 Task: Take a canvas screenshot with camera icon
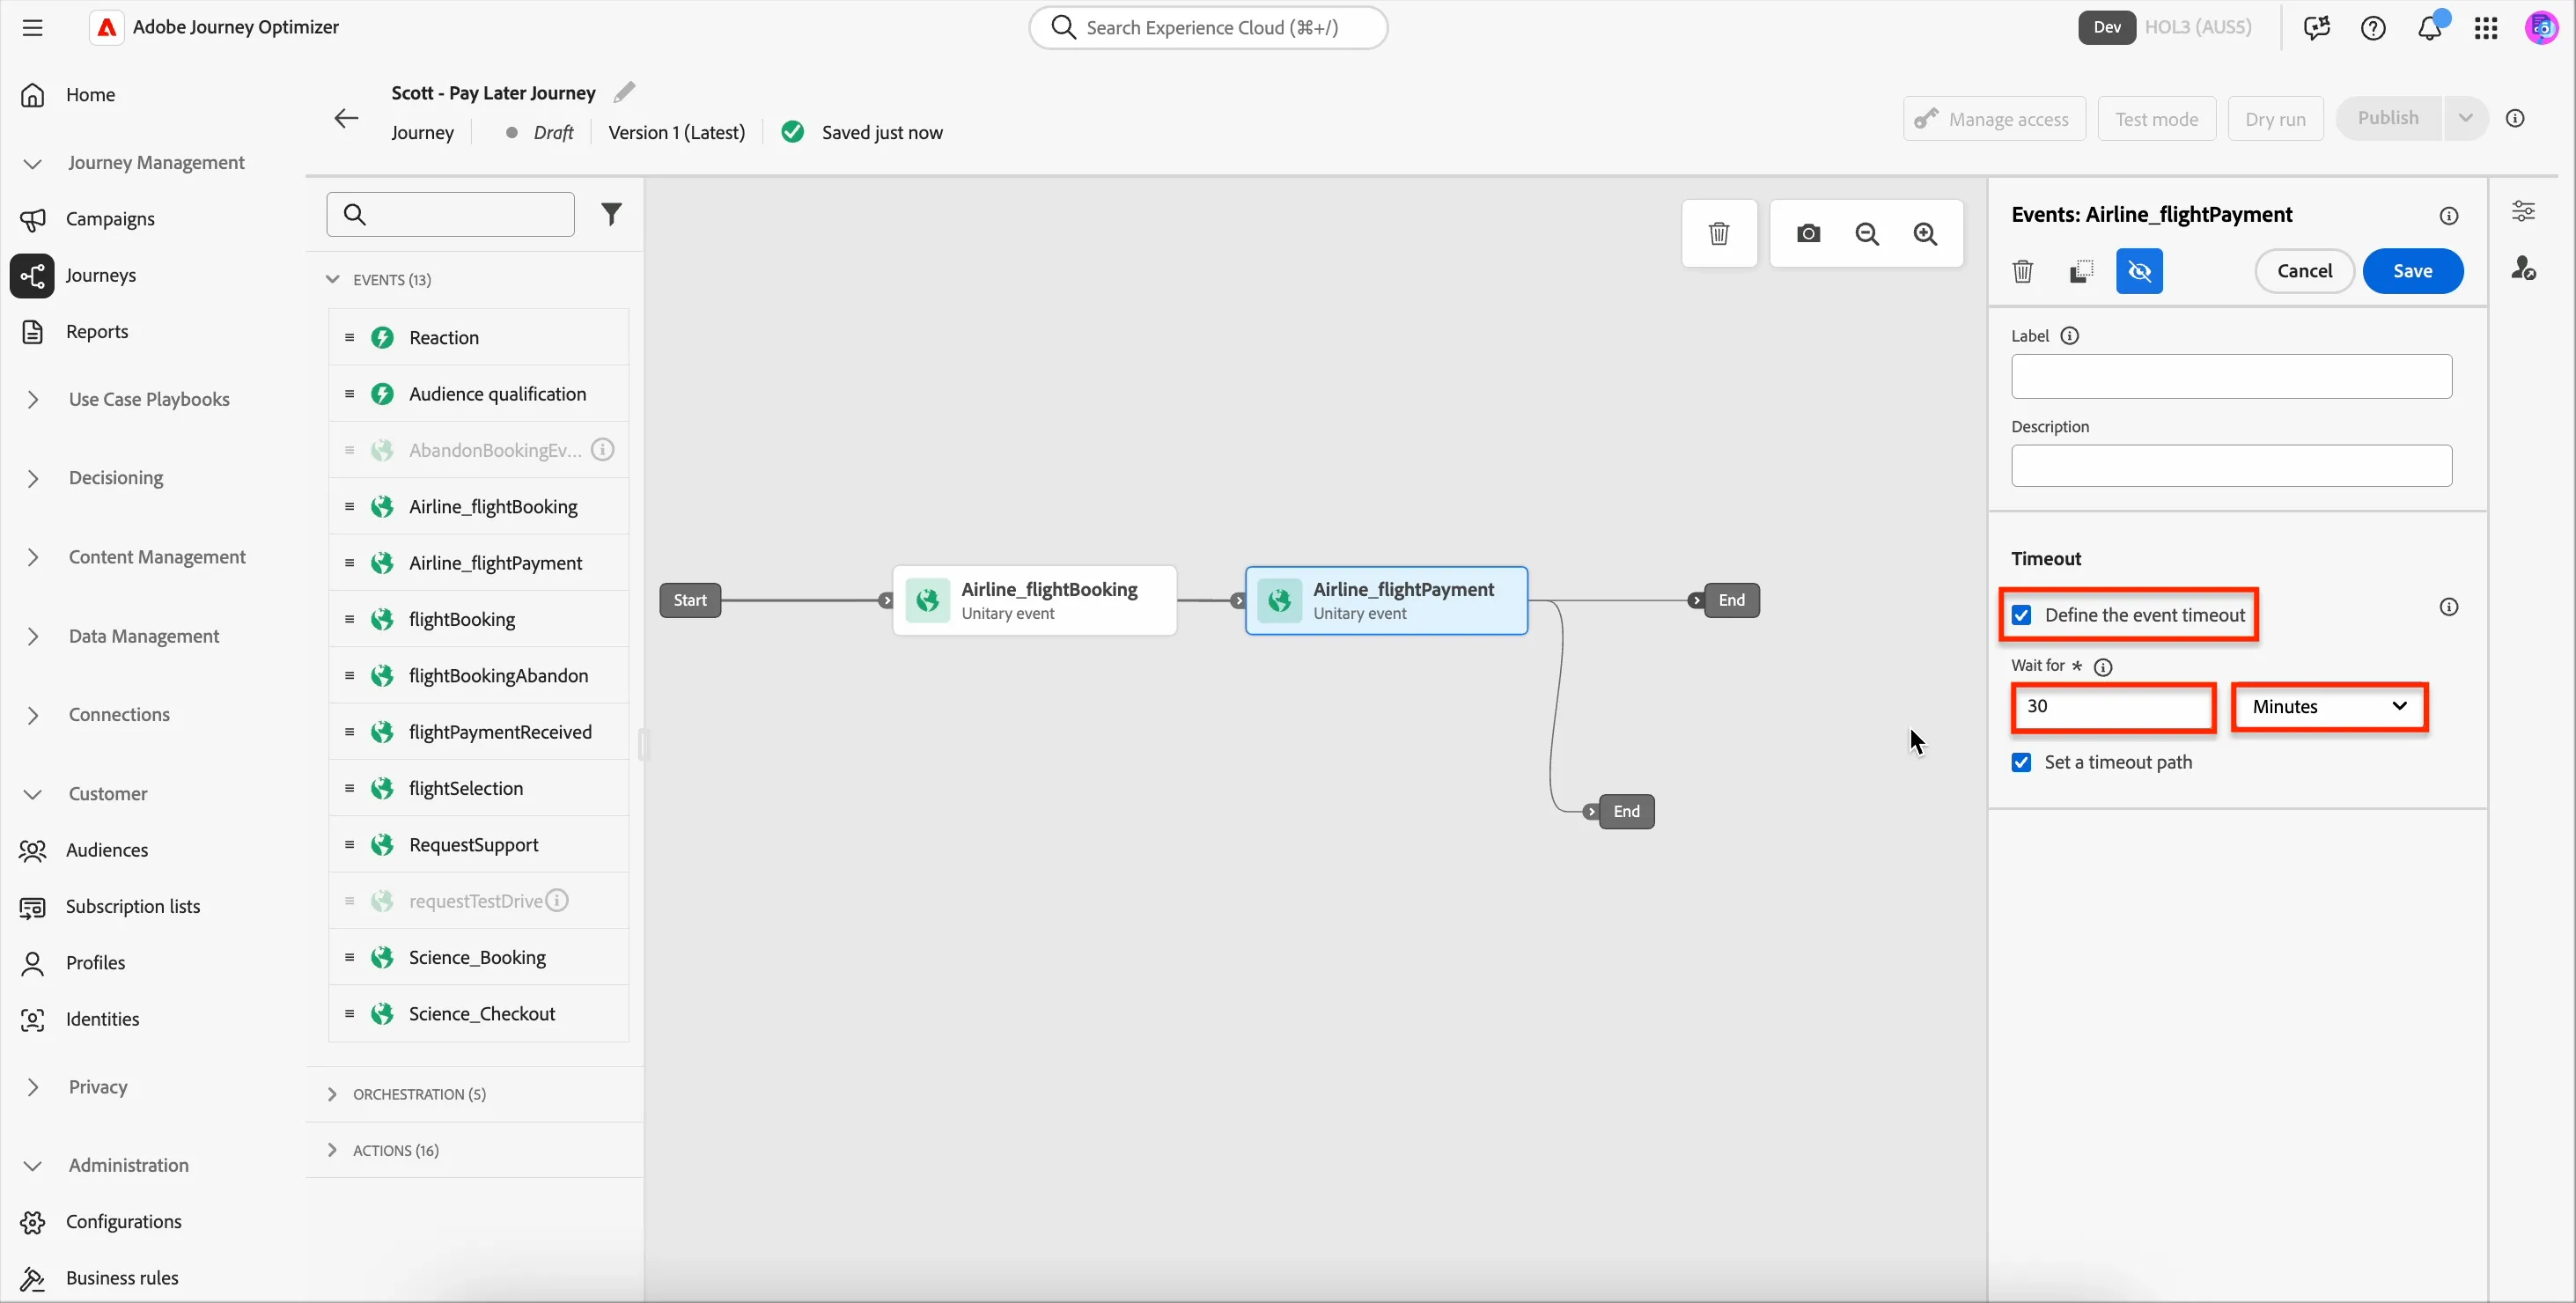(x=1808, y=234)
